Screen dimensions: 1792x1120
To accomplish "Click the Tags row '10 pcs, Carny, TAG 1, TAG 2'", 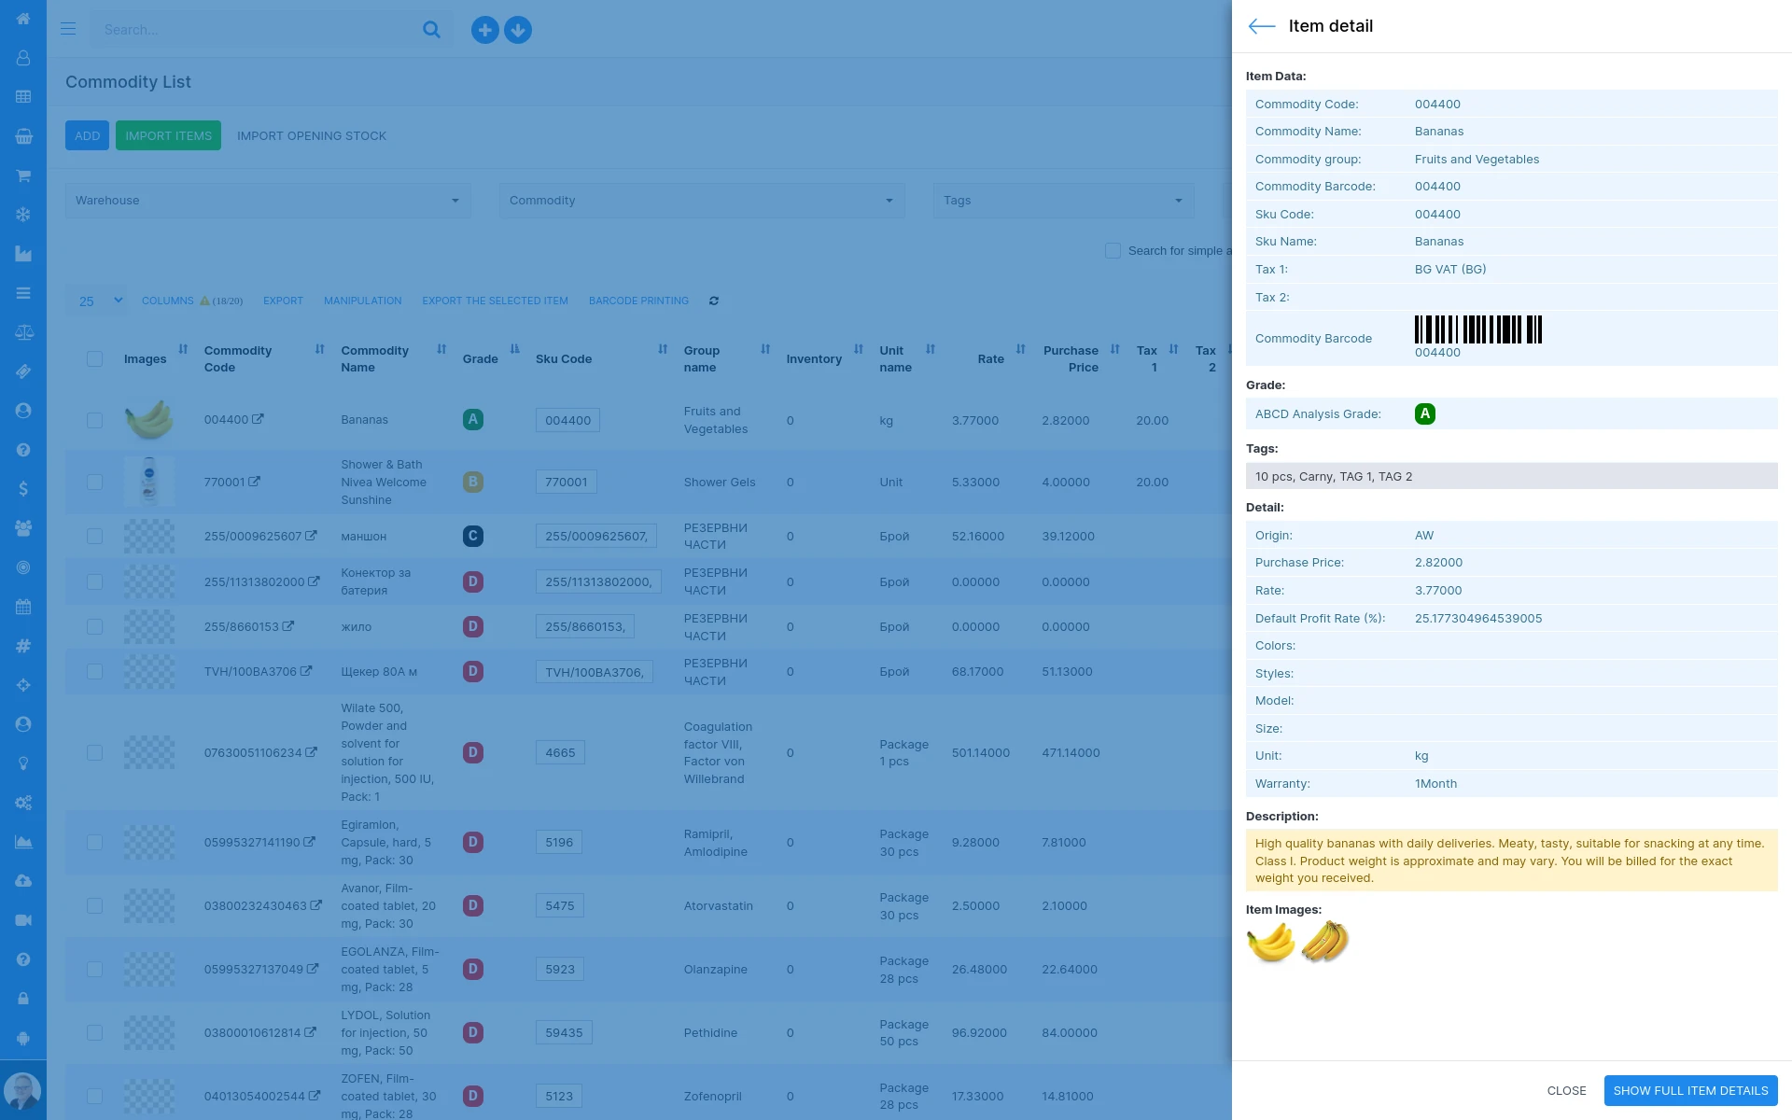I will tap(1511, 476).
